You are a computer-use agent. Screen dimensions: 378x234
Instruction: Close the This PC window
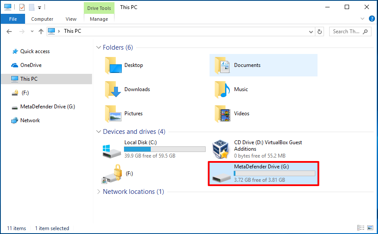click(x=366, y=7)
